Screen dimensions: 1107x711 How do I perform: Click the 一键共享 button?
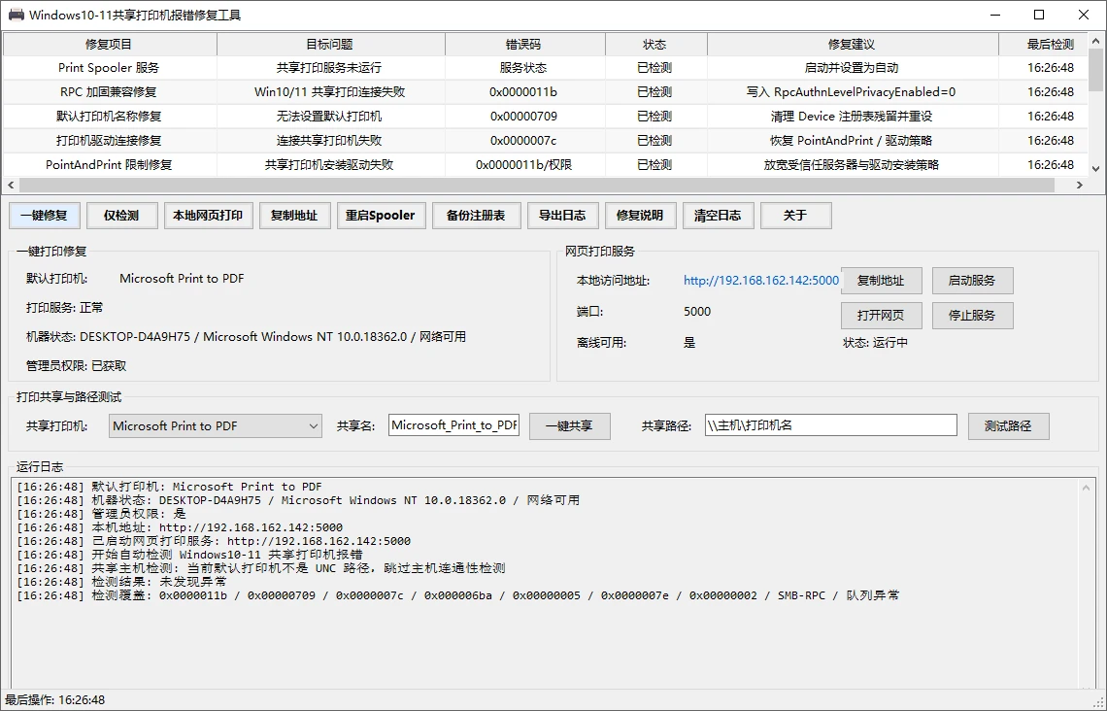pos(570,425)
